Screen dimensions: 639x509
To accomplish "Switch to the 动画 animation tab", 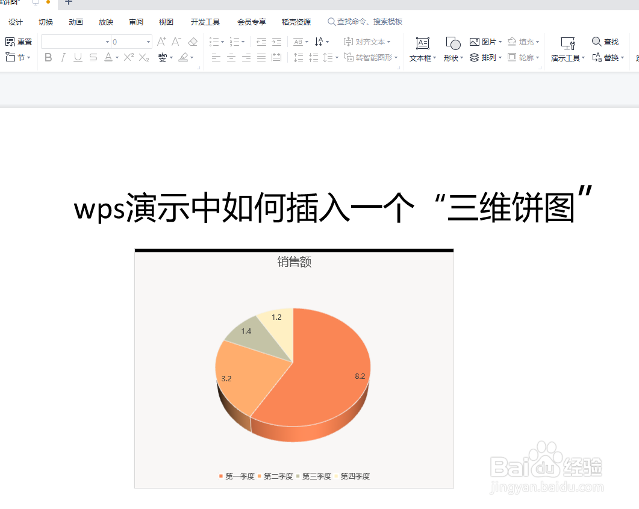I will tap(76, 22).
